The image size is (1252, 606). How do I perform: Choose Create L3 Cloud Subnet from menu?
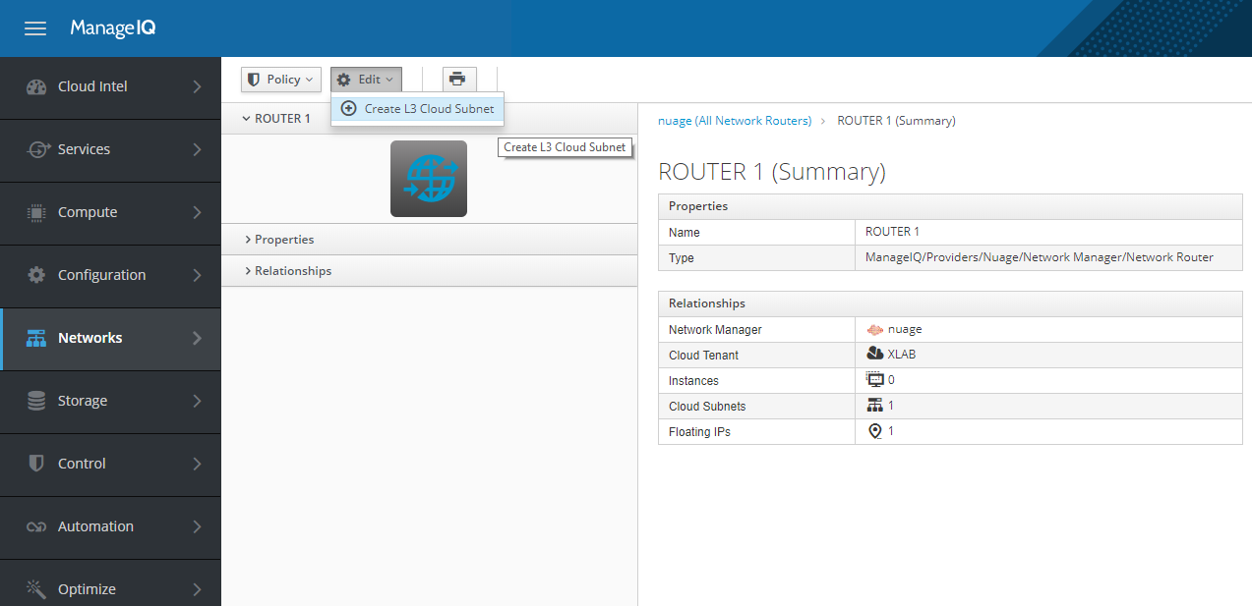(x=417, y=109)
